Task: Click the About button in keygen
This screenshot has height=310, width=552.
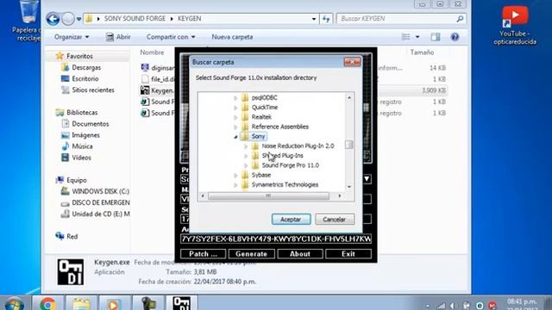Action: pyautogui.click(x=300, y=254)
